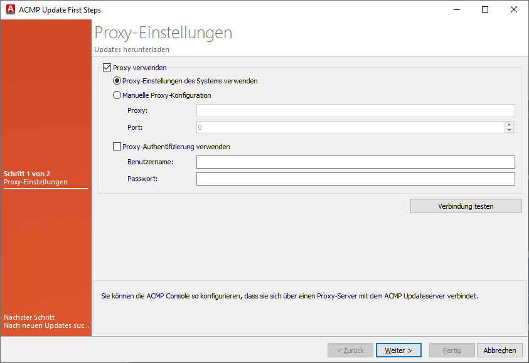Proceed with the "Weiter >" button

coord(398,350)
